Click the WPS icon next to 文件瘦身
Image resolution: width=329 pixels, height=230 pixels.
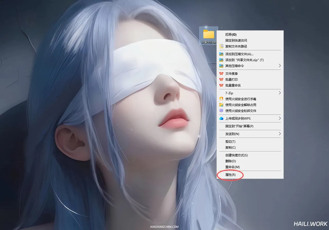click(x=221, y=74)
